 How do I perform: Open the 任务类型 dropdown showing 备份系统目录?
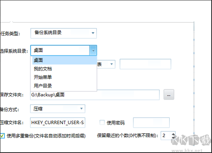click(x=64, y=33)
